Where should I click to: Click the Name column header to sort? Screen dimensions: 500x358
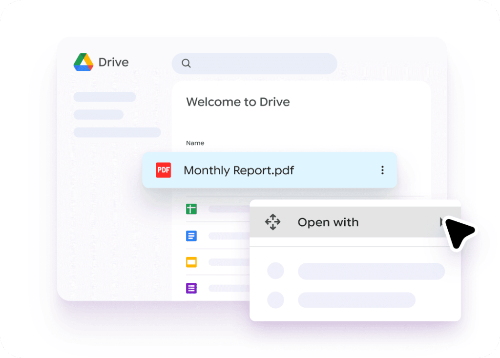195,143
